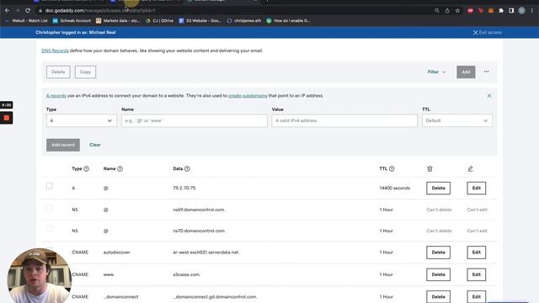Delete the www CNAME record
539x303 pixels.
(x=438, y=274)
